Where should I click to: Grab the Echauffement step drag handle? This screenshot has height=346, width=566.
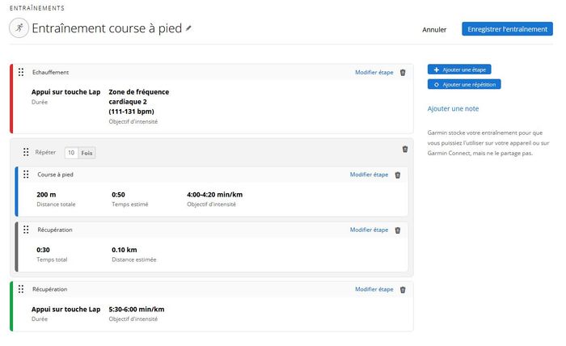21,73
